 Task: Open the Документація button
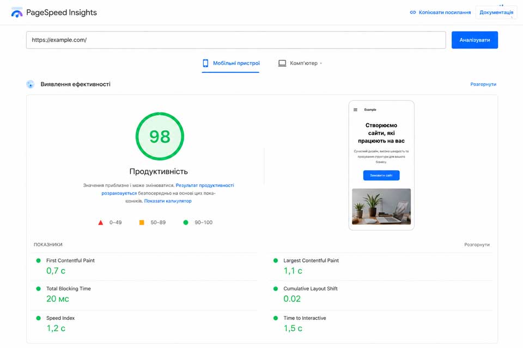tap(496, 13)
